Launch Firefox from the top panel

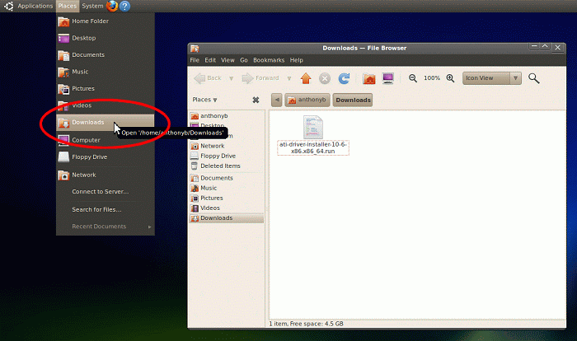tap(112, 6)
